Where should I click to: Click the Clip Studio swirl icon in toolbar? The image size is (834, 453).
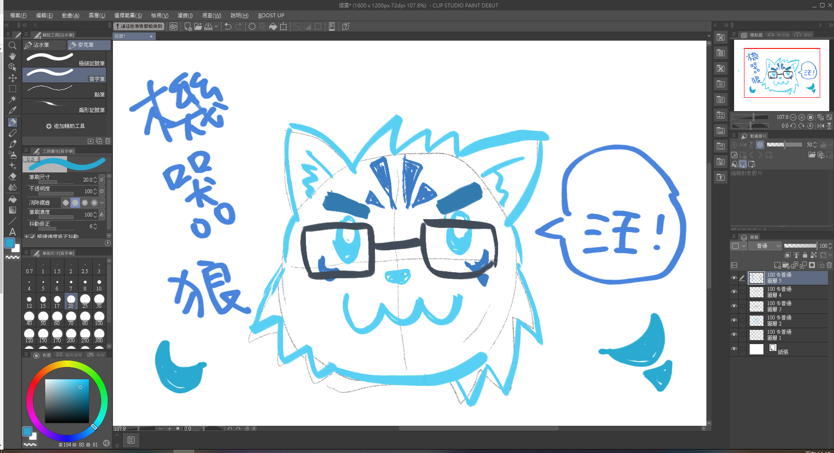click(x=173, y=26)
